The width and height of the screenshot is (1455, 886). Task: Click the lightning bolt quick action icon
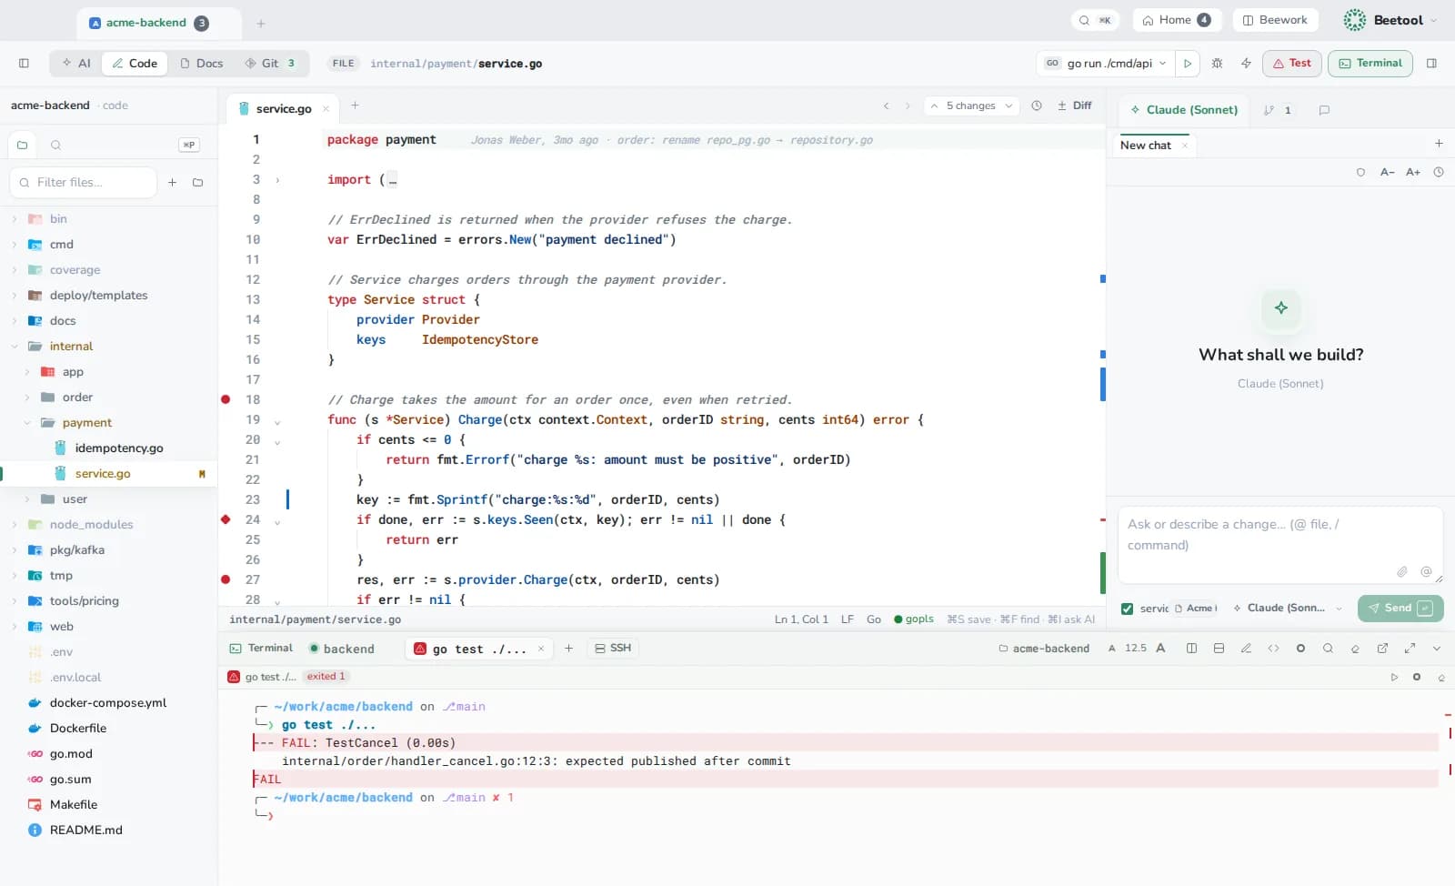coord(1246,64)
